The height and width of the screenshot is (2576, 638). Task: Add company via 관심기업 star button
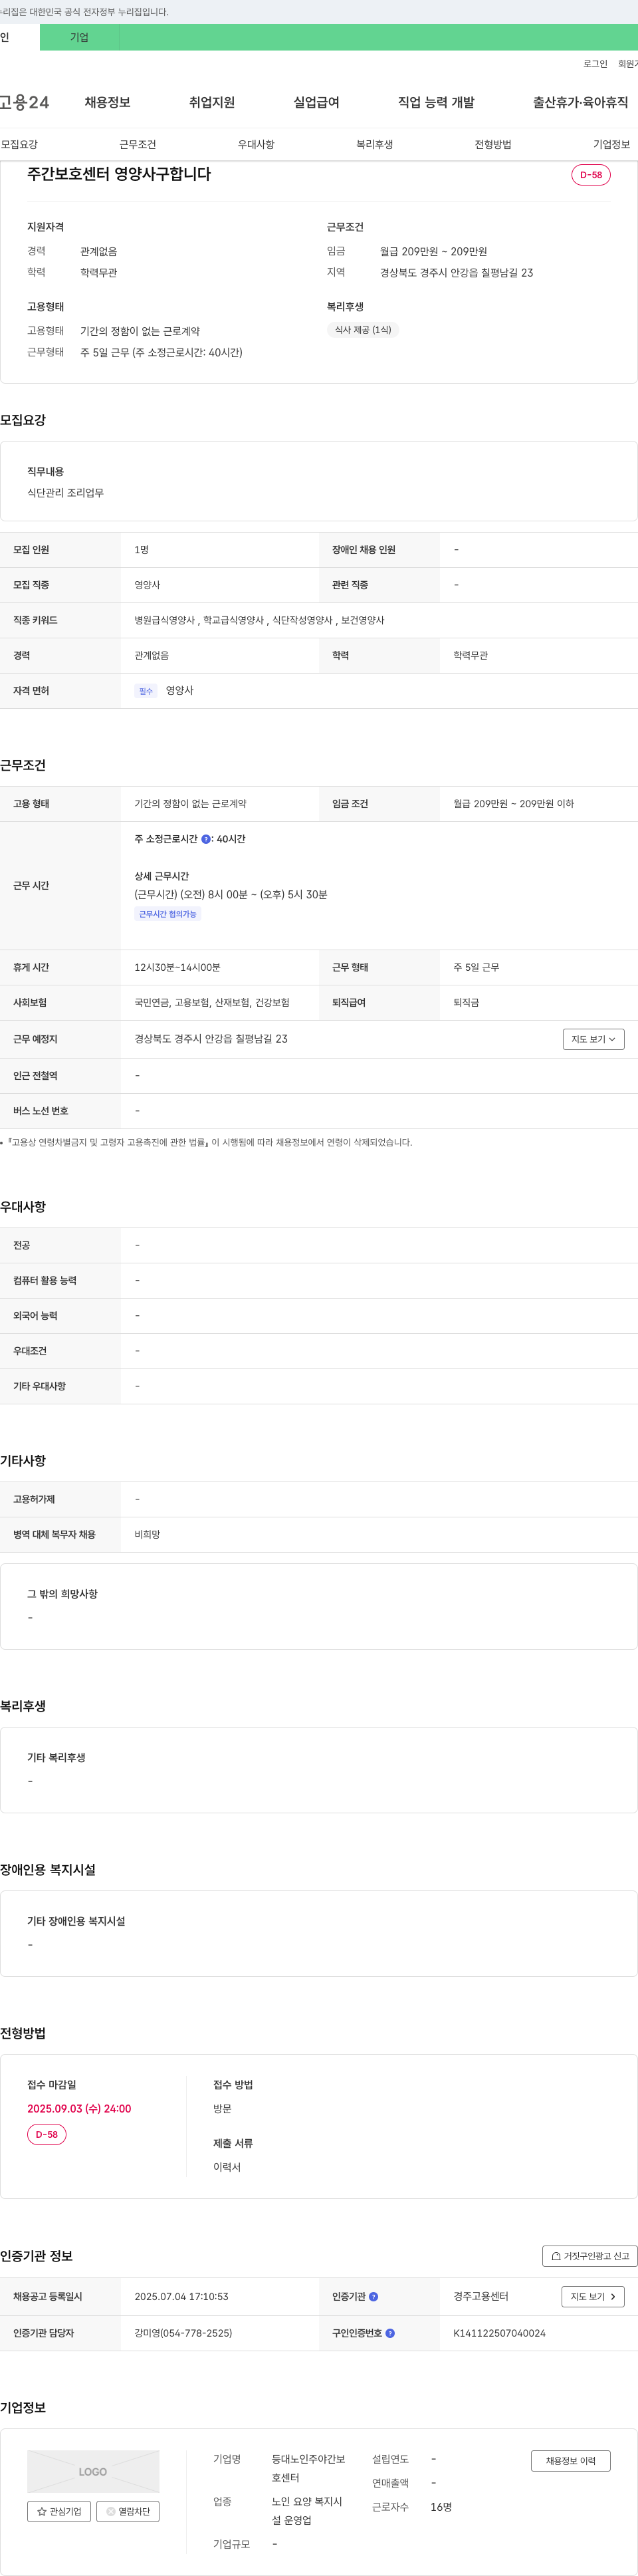coord(59,2511)
